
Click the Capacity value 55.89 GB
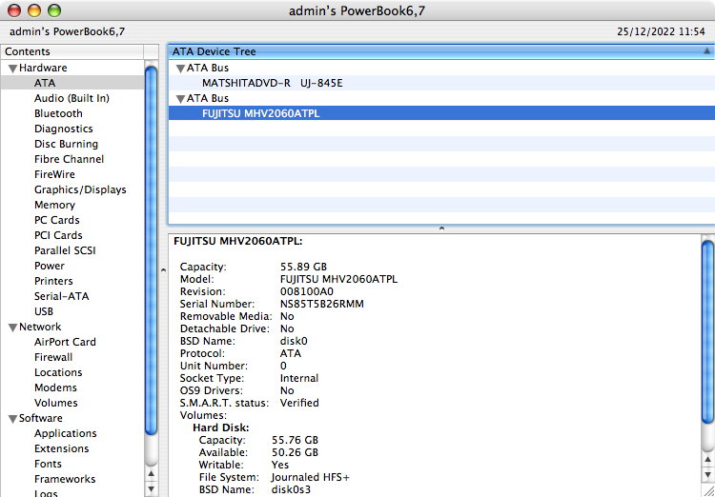point(303,267)
